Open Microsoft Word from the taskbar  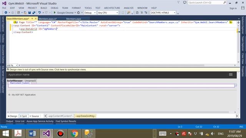(x=32, y=133)
